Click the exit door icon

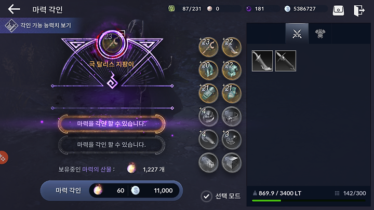pos(359,10)
